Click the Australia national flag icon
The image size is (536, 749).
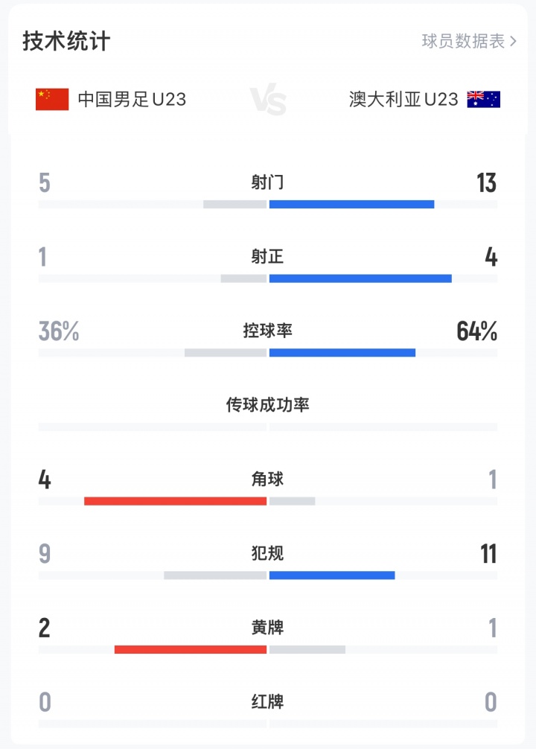(x=483, y=99)
